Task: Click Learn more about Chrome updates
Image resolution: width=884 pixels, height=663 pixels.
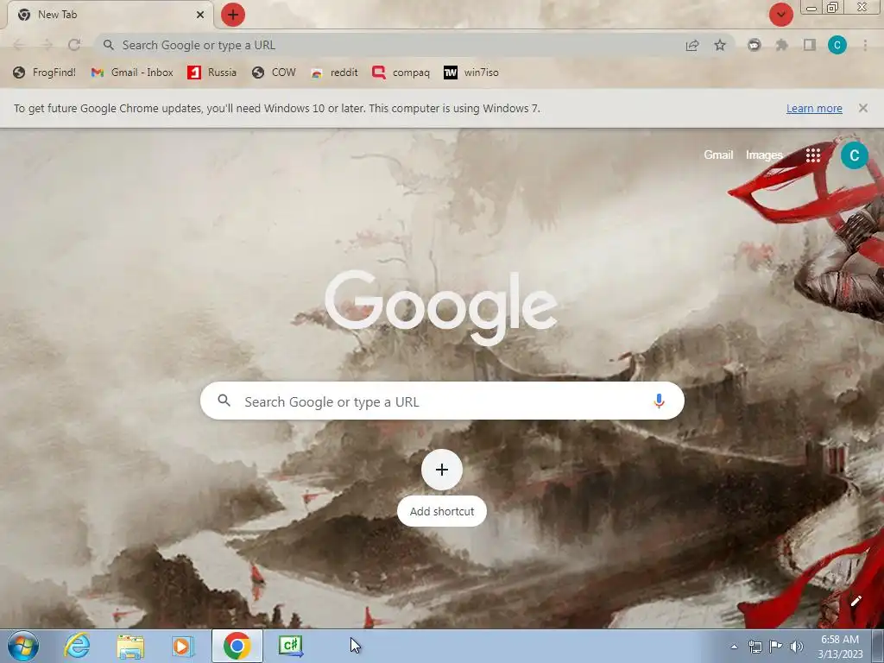Action: [x=814, y=108]
